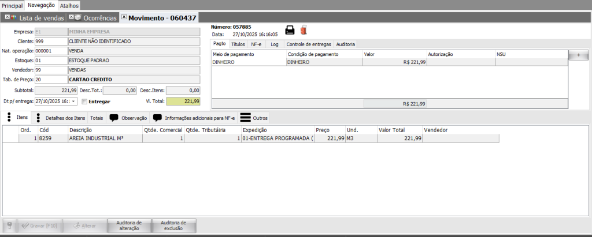Open the Outros tab with hamburger icon
Viewport: 592px width, 237px height.
(x=254, y=118)
